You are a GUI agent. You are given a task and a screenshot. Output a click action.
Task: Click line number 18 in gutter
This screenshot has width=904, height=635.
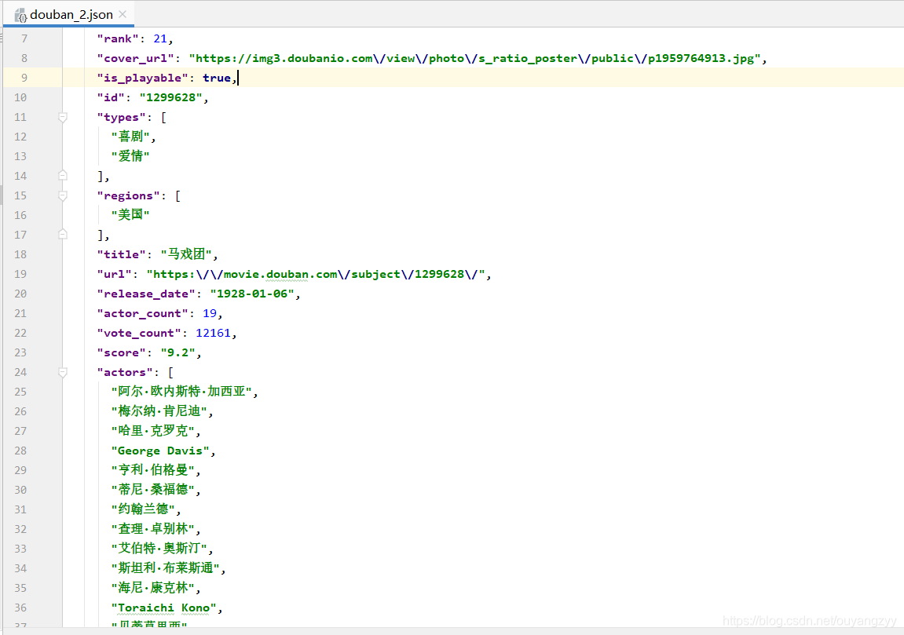click(20, 254)
